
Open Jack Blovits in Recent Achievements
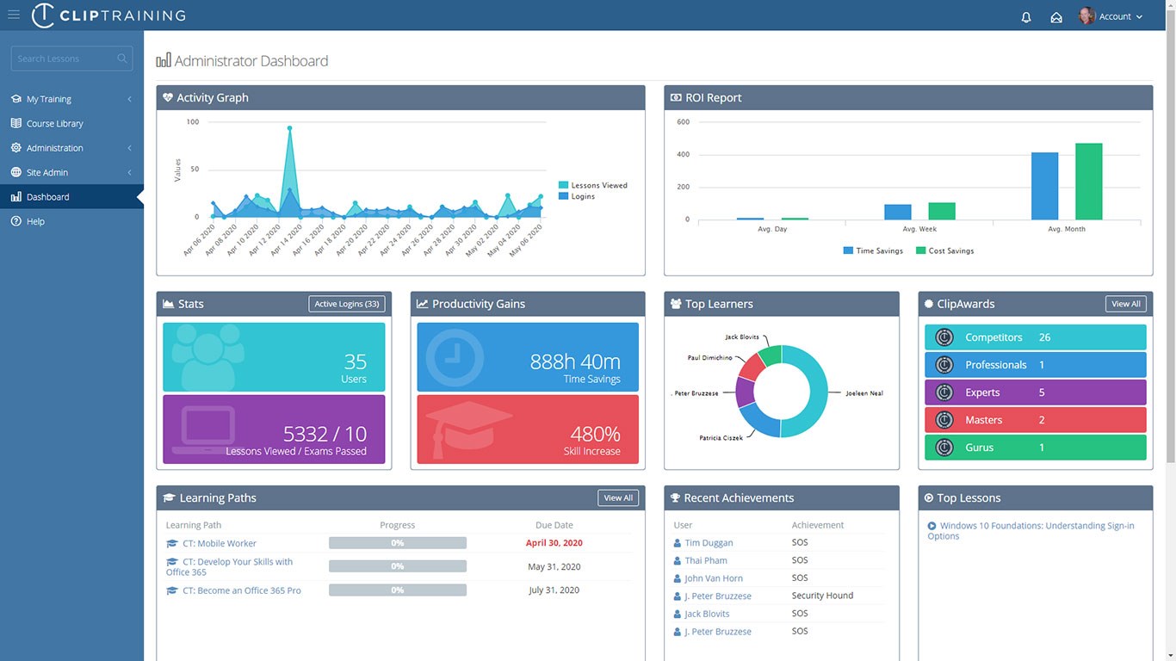point(707,614)
